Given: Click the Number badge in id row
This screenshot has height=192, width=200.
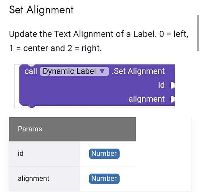Looking at the screenshot, I should tap(104, 154).
